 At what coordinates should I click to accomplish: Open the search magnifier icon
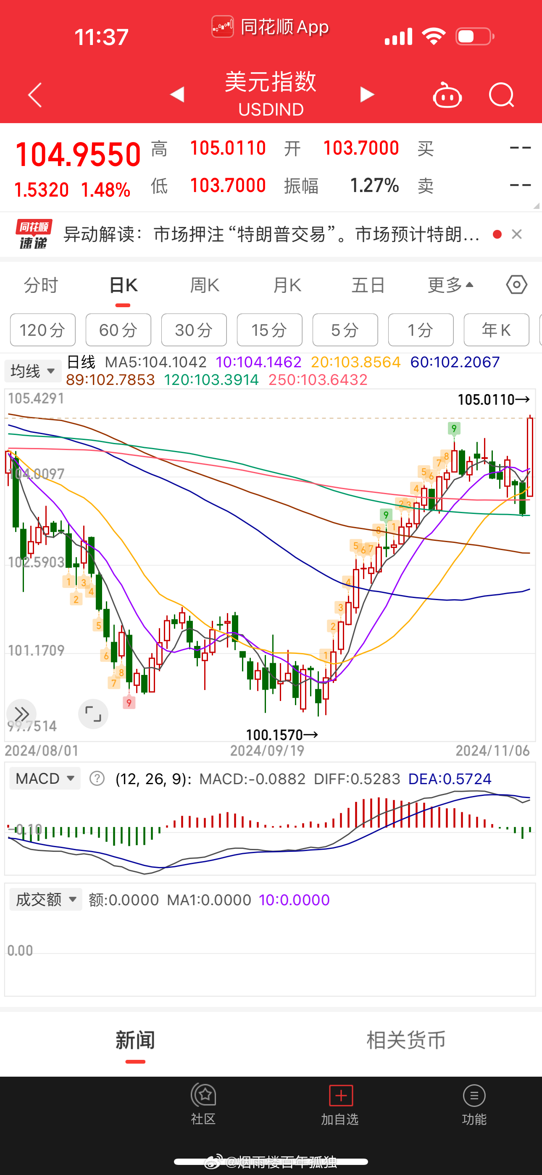click(501, 95)
